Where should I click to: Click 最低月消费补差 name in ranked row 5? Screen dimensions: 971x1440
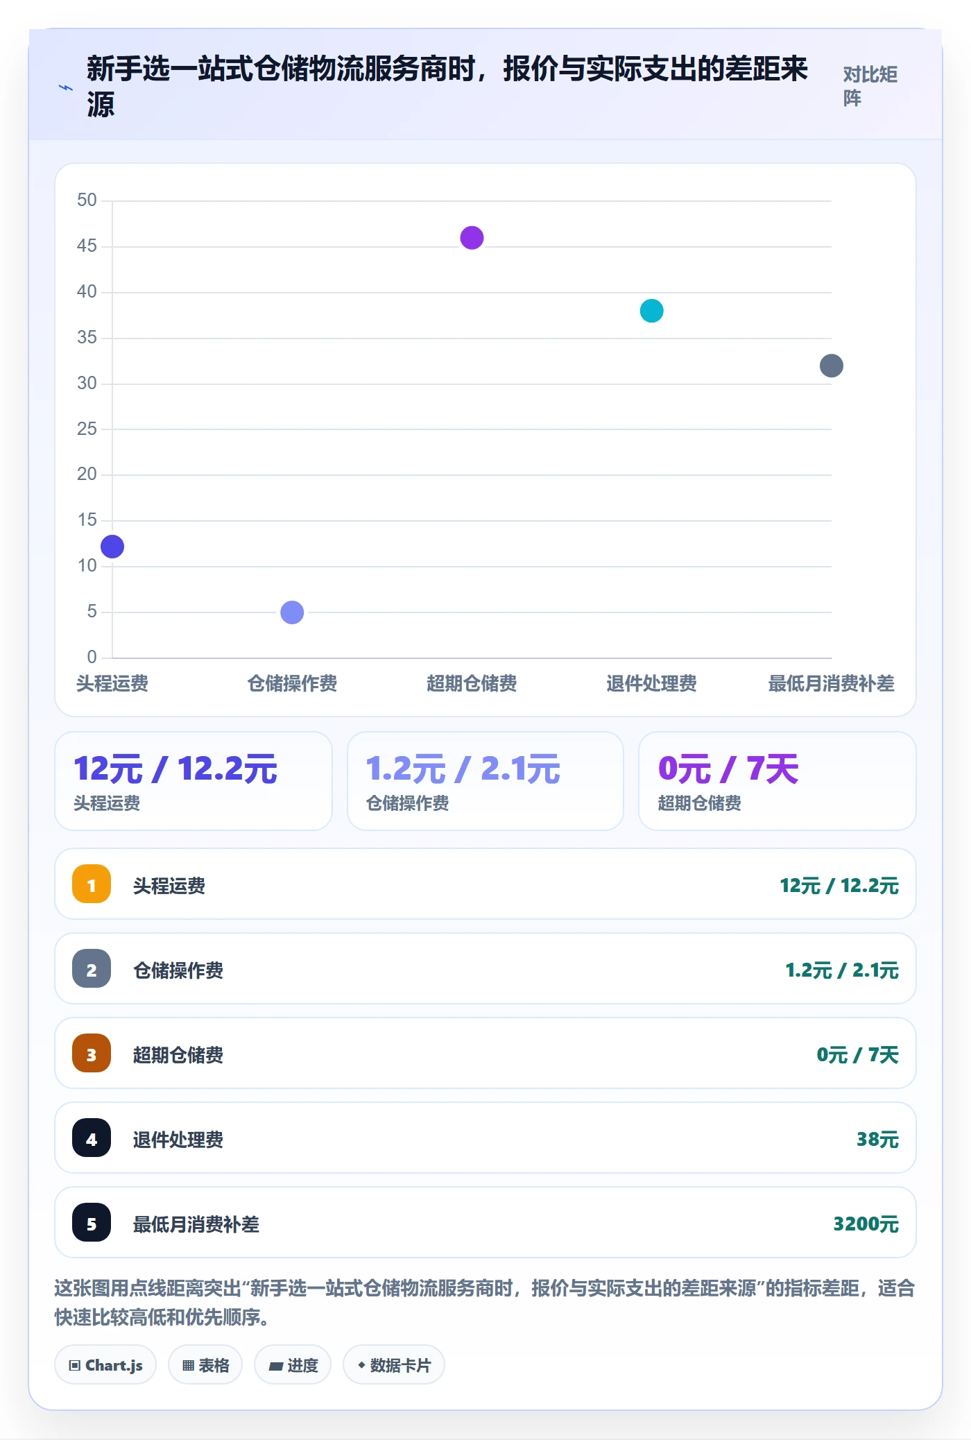pos(196,1224)
